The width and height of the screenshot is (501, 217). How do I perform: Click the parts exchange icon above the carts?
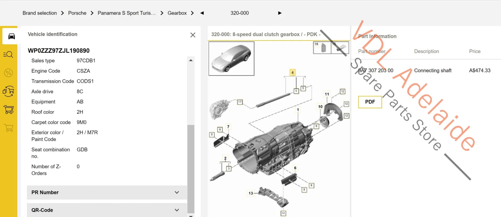pyautogui.click(x=8, y=91)
